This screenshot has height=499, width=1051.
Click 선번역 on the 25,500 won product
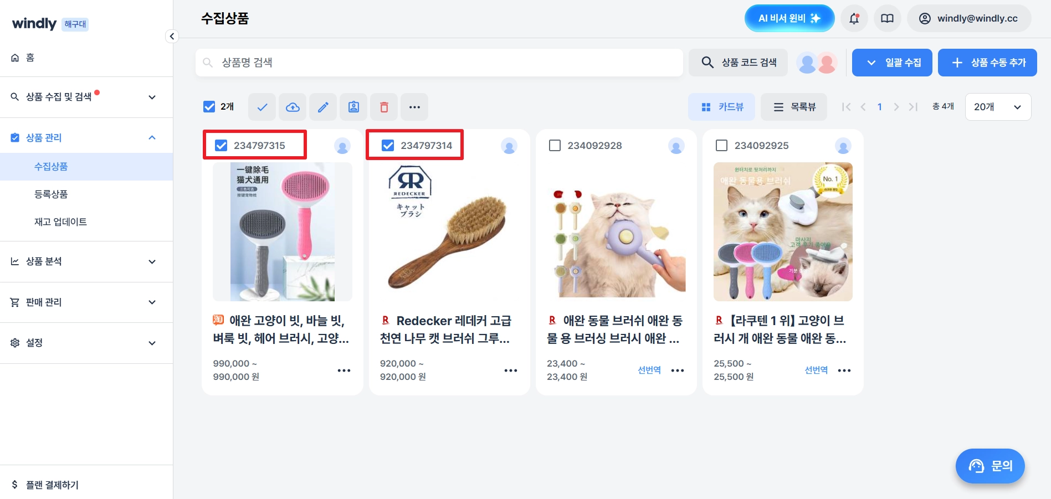click(816, 370)
